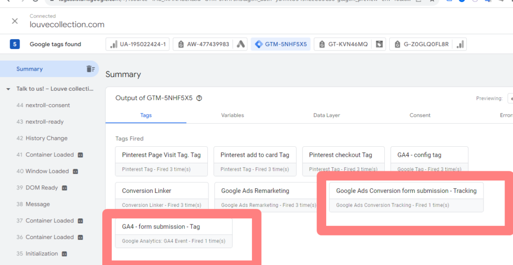
Task: Click the Google tags found label
Action: [x=55, y=44]
